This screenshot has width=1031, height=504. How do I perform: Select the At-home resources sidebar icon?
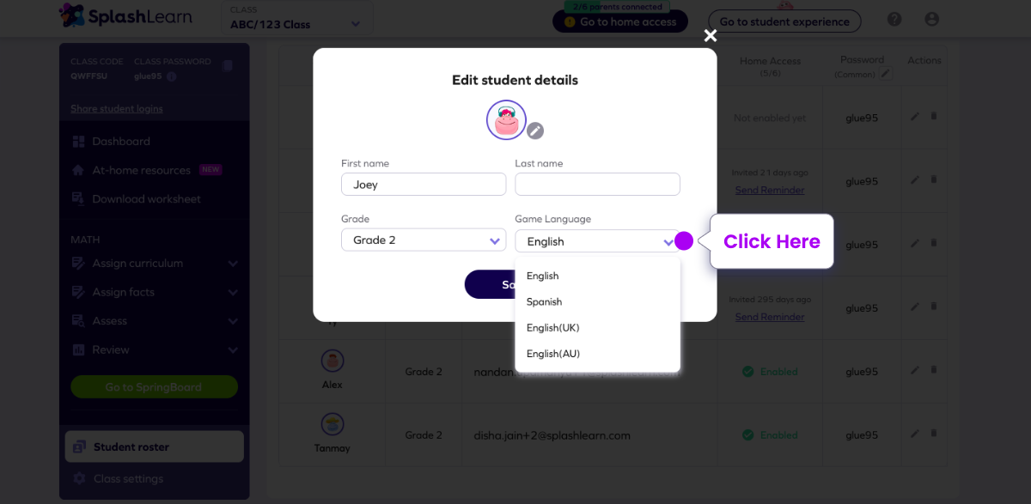pyautogui.click(x=76, y=170)
